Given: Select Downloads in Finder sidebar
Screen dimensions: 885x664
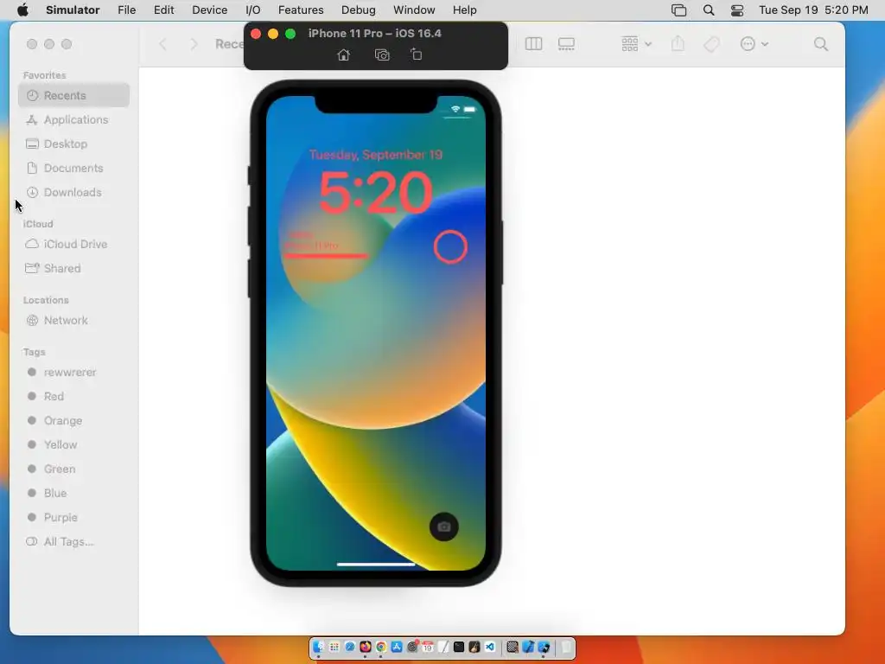Looking at the screenshot, I should (74, 193).
